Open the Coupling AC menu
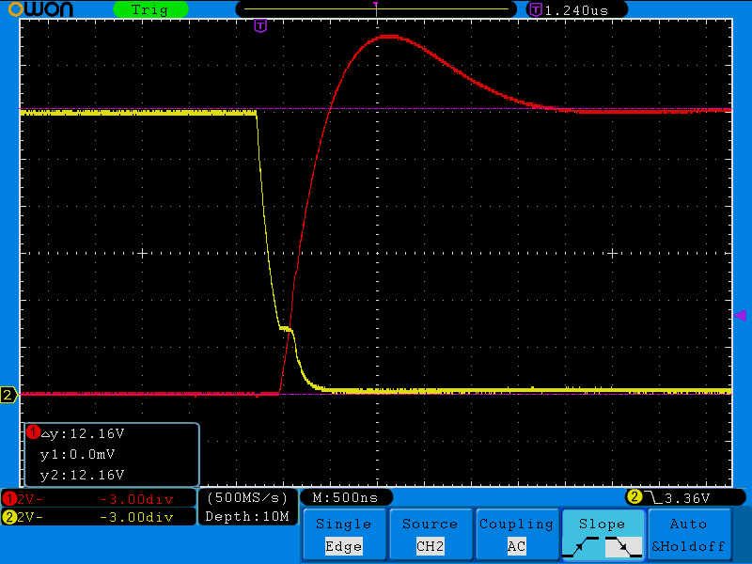This screenshot has height=564, width=752. (x=516, y=535)
